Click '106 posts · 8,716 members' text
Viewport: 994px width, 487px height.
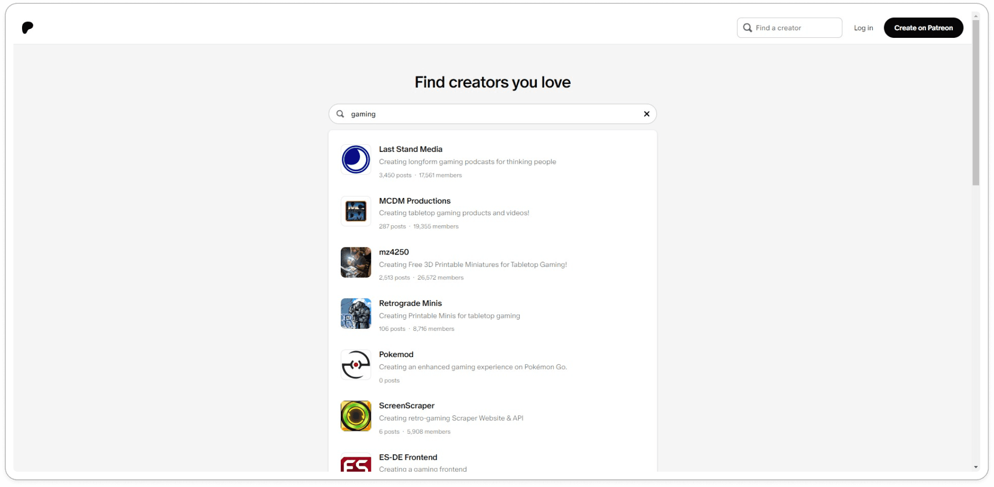click(x=416, y=329)
